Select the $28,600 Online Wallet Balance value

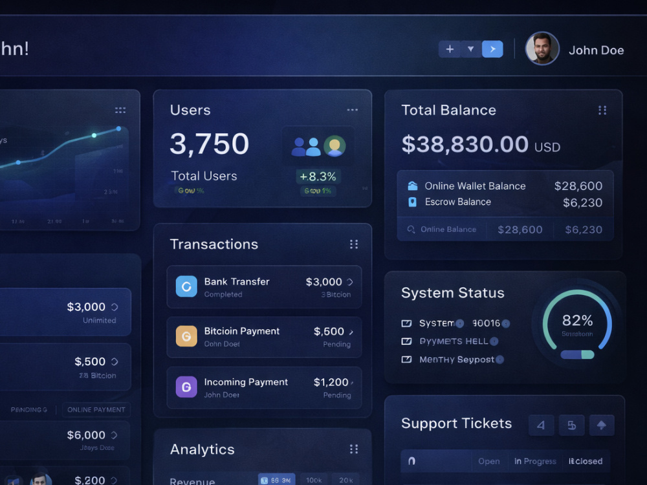point(578,186)
